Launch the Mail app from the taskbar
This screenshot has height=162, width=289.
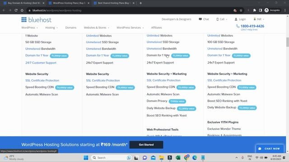pyautogui.click(x=153, y=157)
